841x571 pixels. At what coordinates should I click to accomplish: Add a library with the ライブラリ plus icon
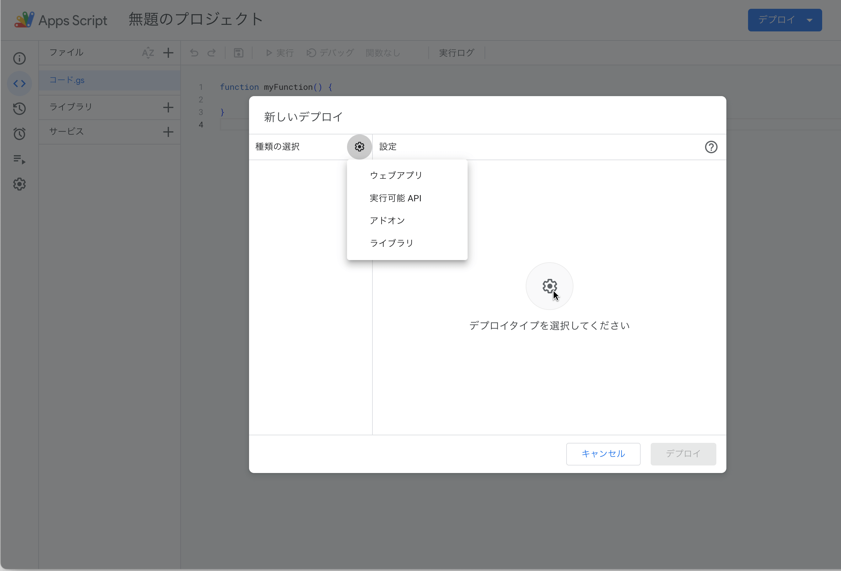(x=168, y=107)
